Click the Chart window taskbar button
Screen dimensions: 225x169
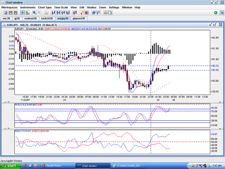point(93,166)
